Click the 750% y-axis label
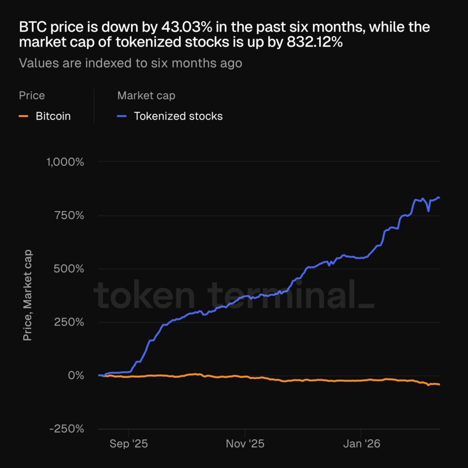The height and width of the screenshot is (468, 468). pyautogui.click(x=69, y=215)
